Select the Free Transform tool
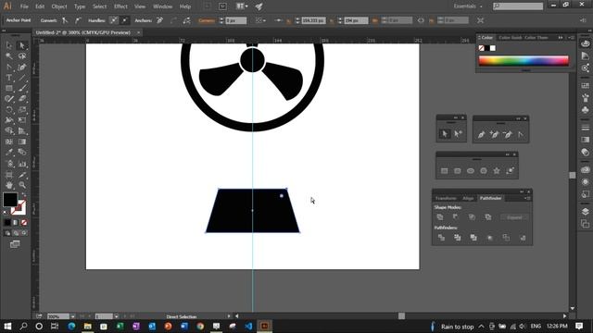The height and width of the screenshot is (333, 593). (x=22, y=120)
